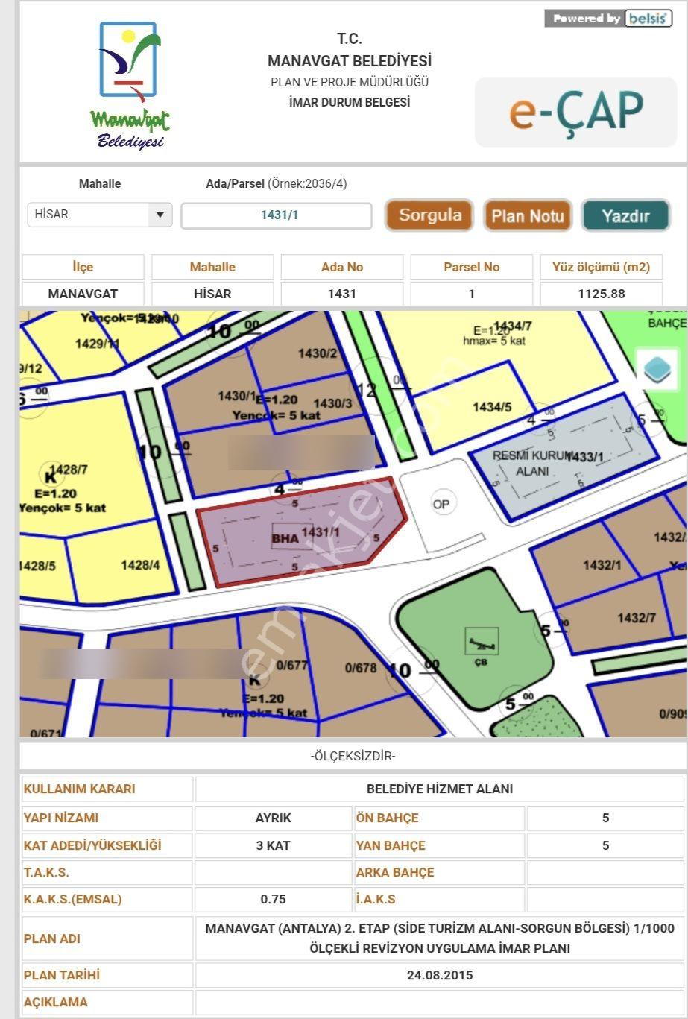Viewport: 688px width, 1019px height.
Task: Open the map layers icon
Action: (657, 368)
